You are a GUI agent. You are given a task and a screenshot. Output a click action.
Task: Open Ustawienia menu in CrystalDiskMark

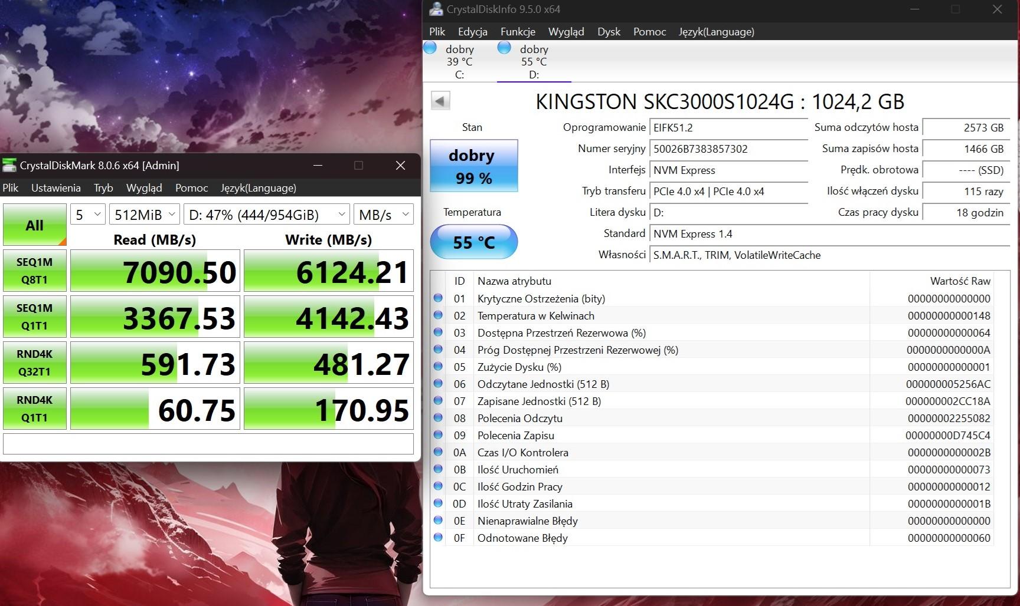point(56,188)
